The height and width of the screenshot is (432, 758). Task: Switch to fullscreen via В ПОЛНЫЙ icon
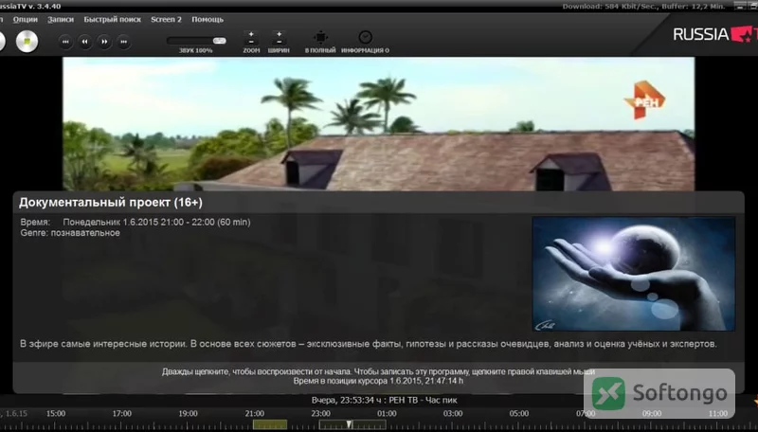coord(320,37)
